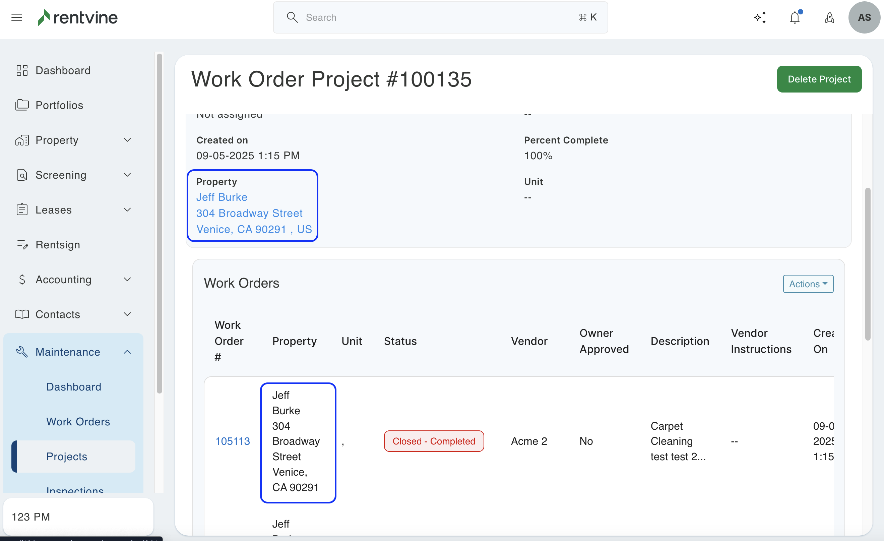Click the rocket launch icon
The image size is (884, 541).
829,17
